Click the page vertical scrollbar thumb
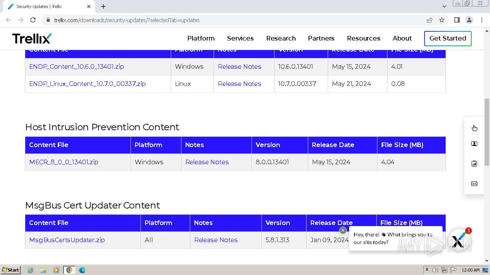 tap(487, 132)
